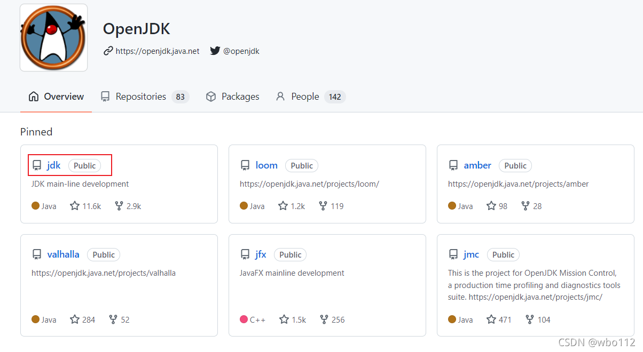Click the fork icon showing 104

click(529, 319)
